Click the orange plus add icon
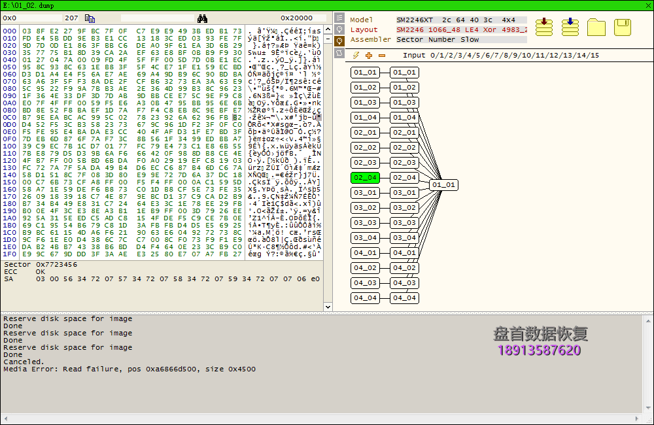 (369, 55)
